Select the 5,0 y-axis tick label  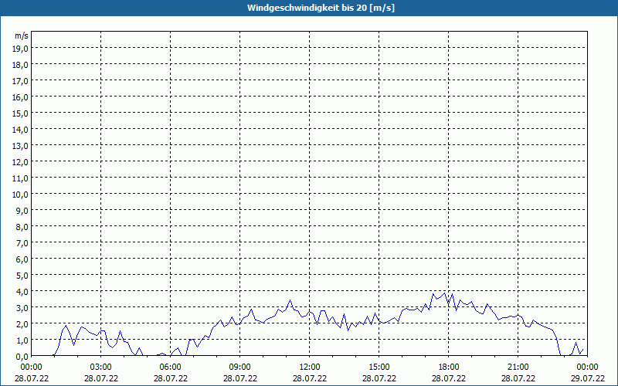20,275
